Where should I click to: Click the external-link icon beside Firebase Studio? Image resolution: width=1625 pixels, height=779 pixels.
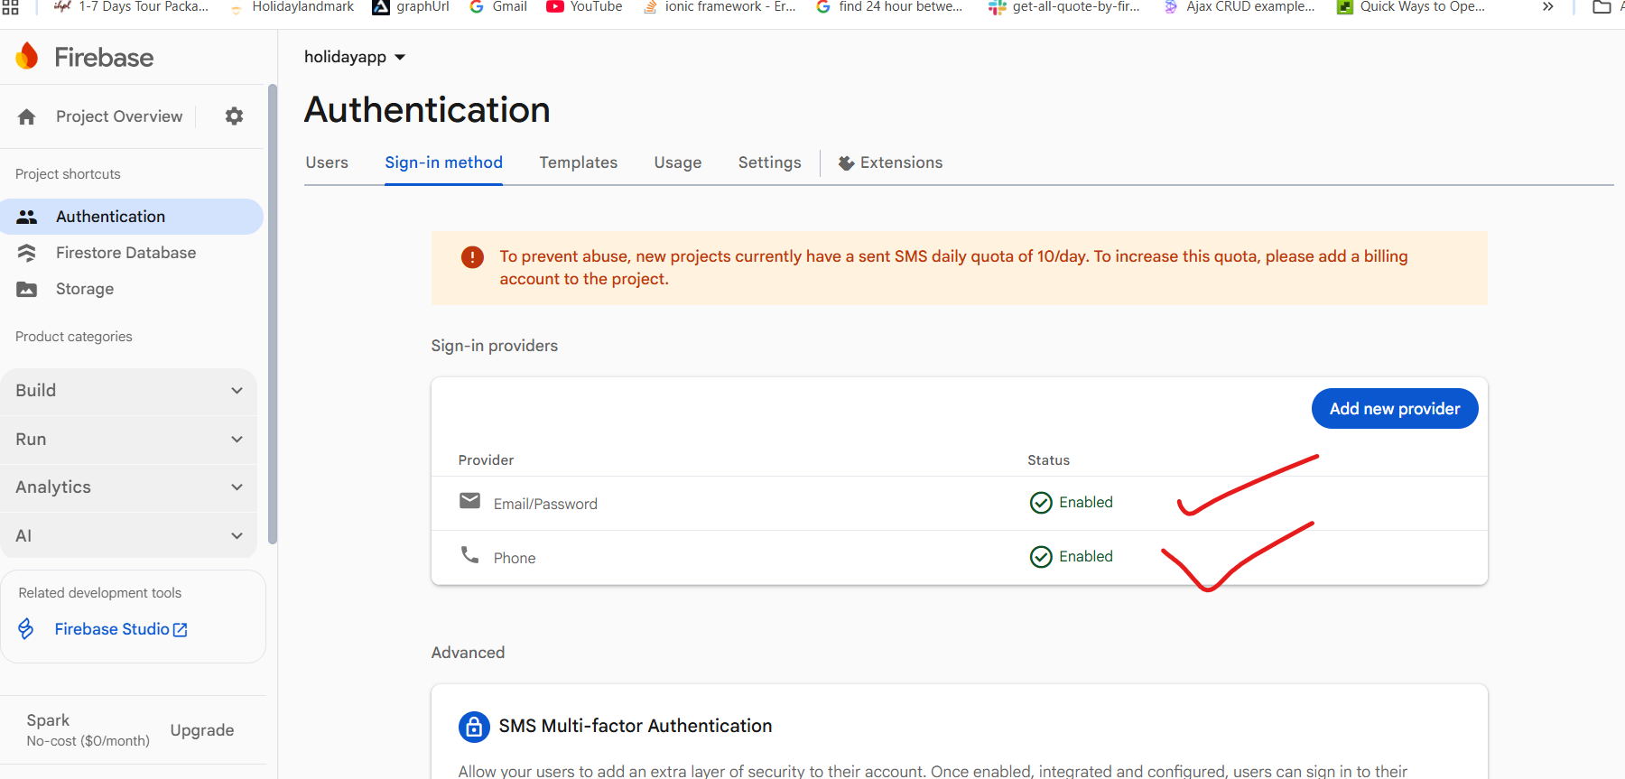(181, 630)
